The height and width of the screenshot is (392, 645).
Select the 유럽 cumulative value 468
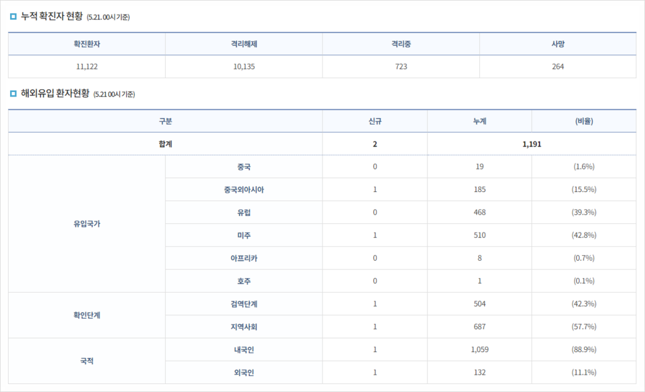pos(479,213)
